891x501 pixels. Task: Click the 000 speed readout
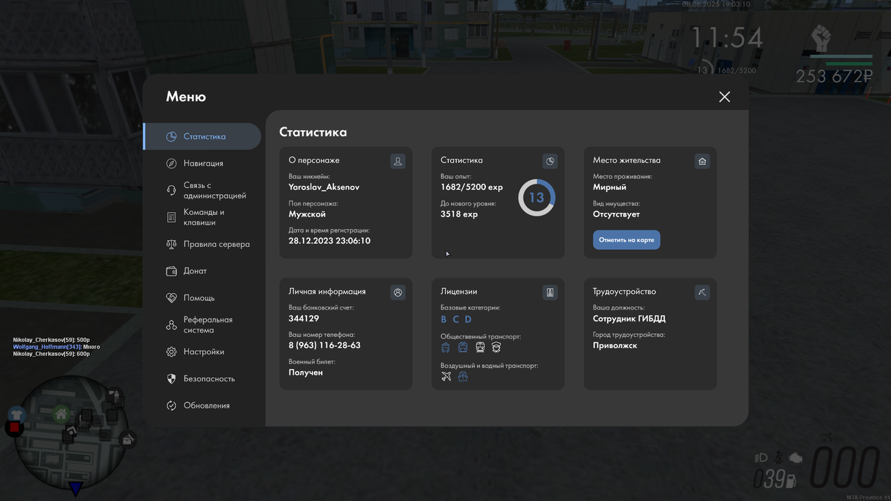845,467
